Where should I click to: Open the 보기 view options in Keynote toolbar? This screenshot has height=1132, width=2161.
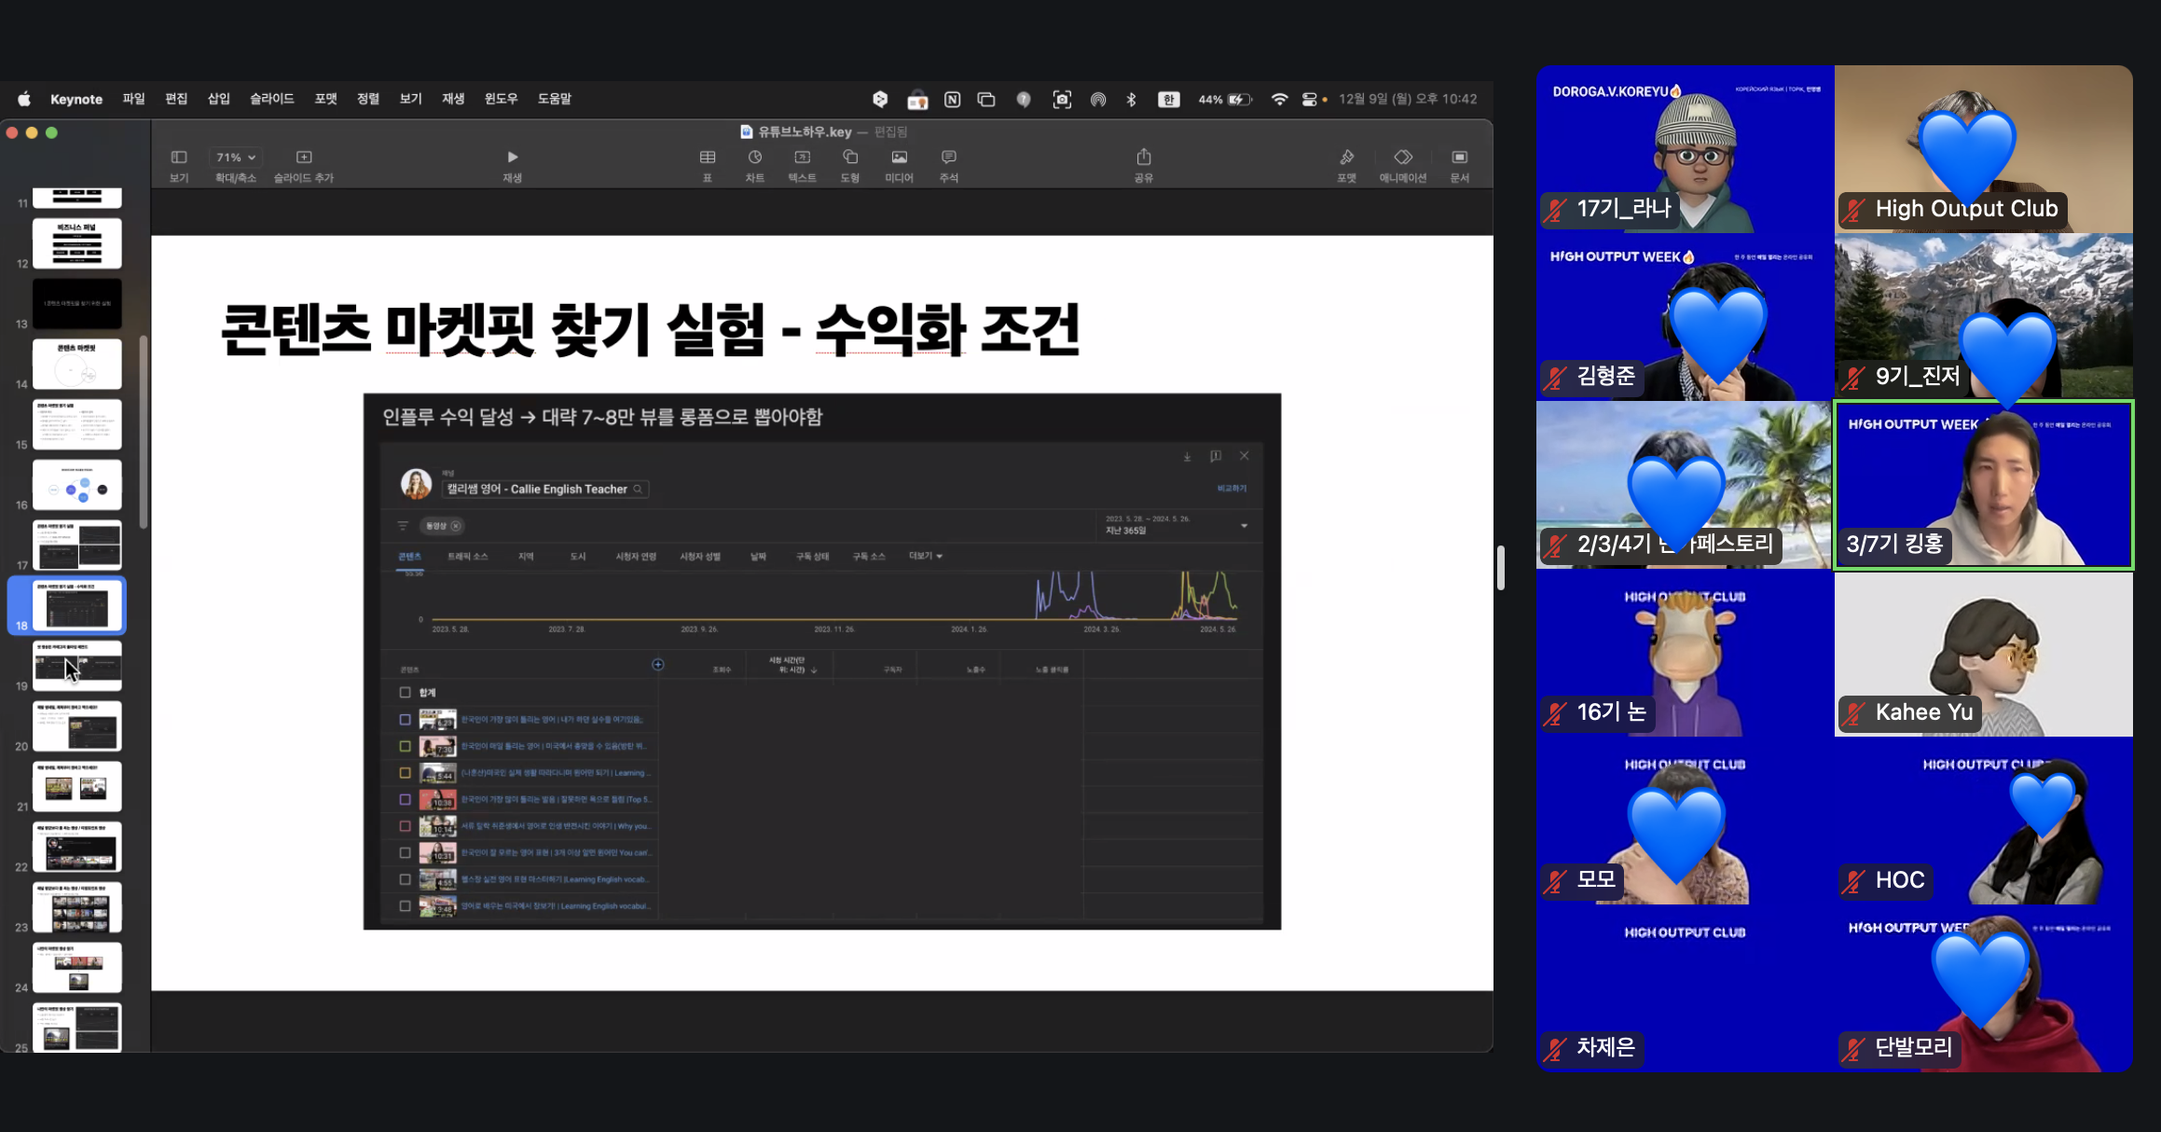coord(179,164)
